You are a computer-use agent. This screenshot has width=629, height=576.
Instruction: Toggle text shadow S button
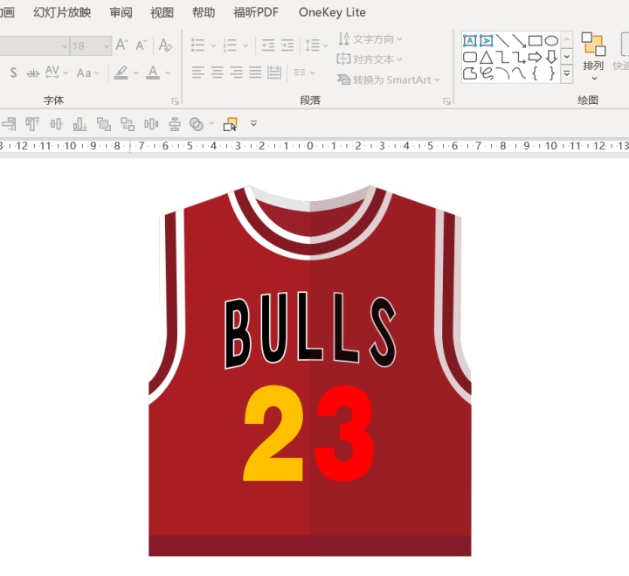point(14,73)
